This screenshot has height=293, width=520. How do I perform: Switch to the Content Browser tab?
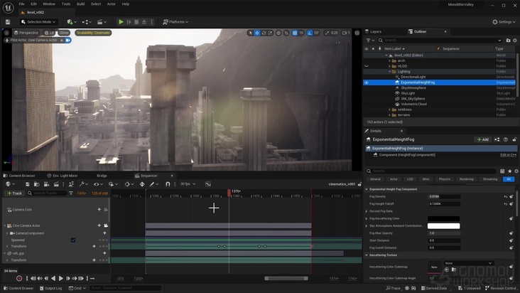pyautogui.click(x=19, y=176)
